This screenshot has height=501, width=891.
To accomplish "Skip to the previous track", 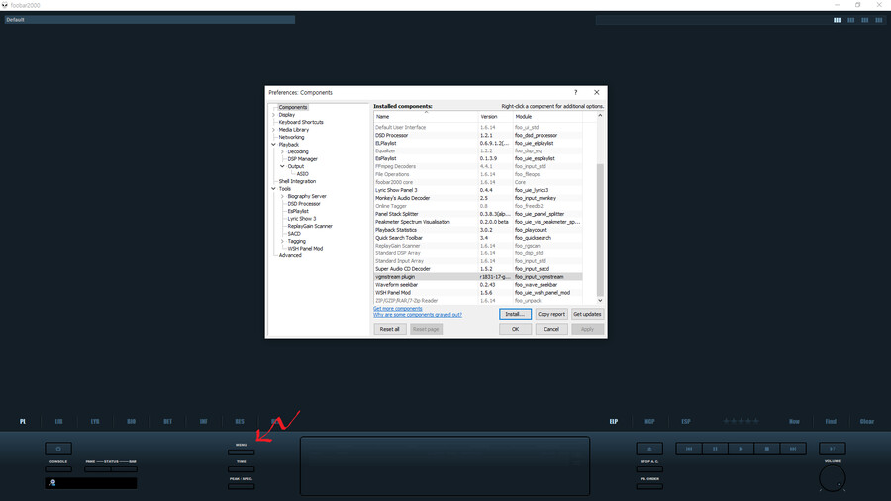I will [689, 449].
